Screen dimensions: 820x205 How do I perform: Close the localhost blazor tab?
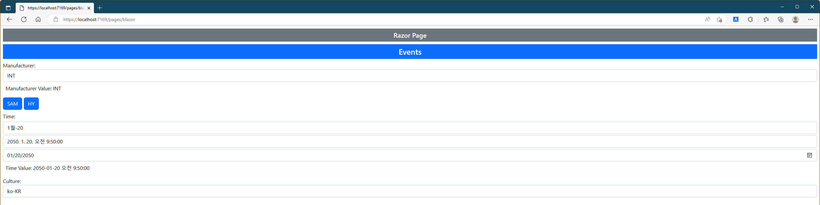coord(89,8)
